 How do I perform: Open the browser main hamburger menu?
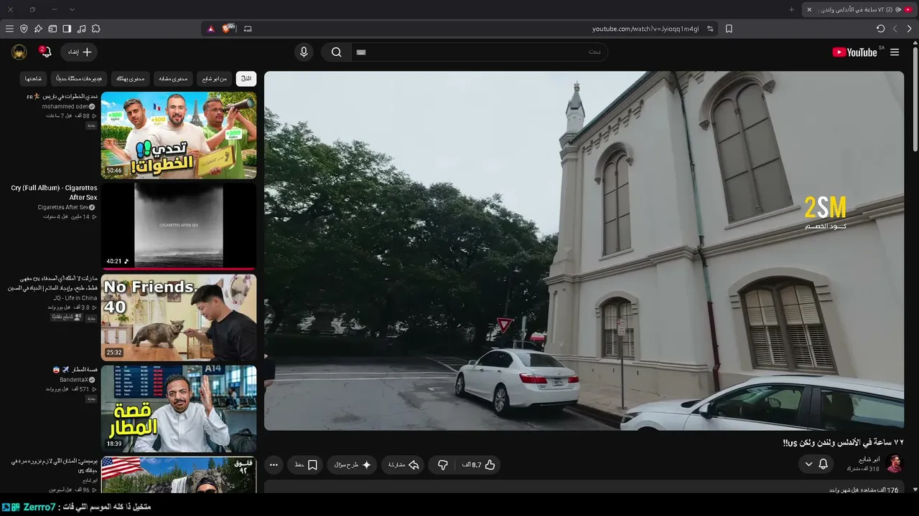(x=9, y=29)
